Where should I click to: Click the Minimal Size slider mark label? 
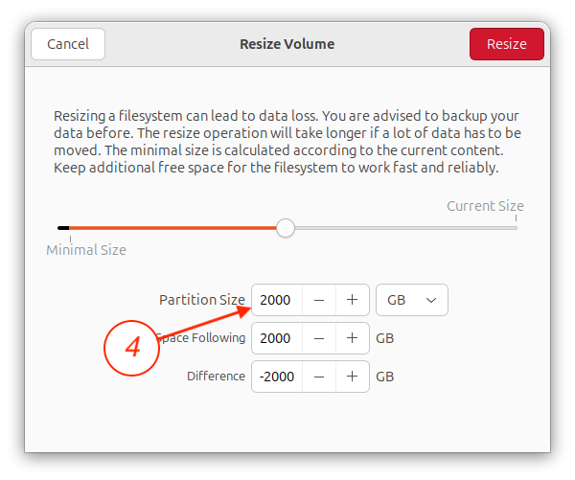click(x=86, y=250)
